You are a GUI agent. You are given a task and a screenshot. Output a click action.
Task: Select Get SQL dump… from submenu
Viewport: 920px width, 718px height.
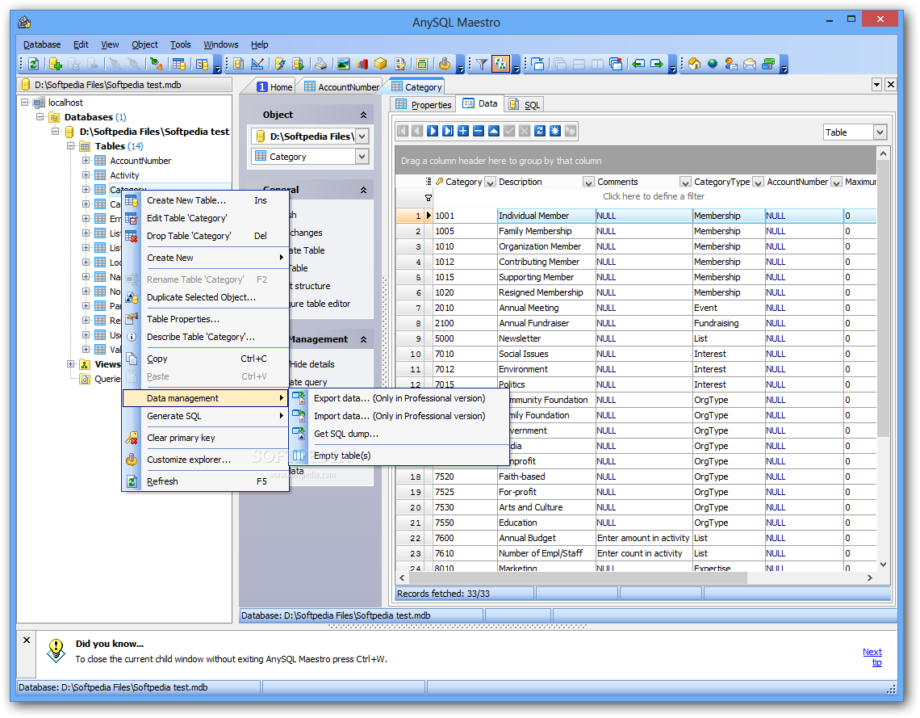tap(399, 434)
